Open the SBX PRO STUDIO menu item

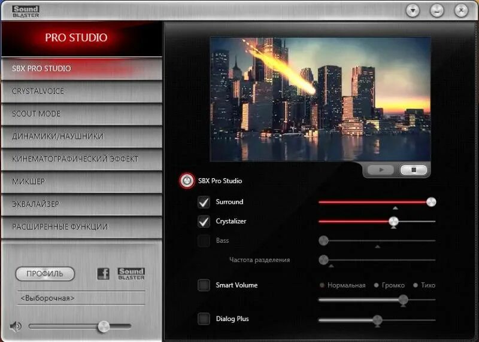[x=81, y=69]
